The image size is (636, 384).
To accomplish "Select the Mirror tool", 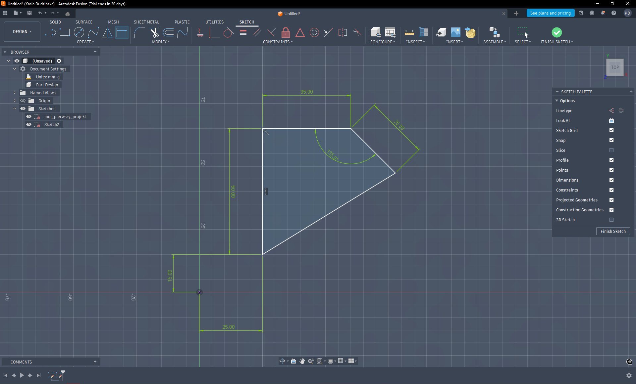I will 107,32.
